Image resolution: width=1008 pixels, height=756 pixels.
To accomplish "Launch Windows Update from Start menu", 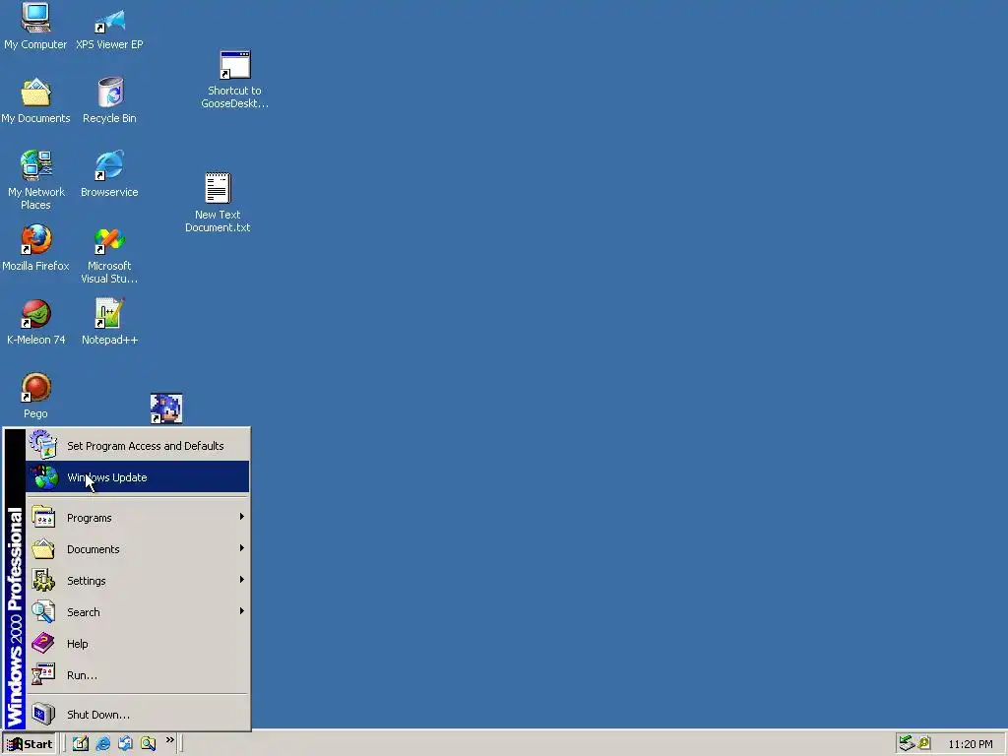I will click(x=137, y=477).
